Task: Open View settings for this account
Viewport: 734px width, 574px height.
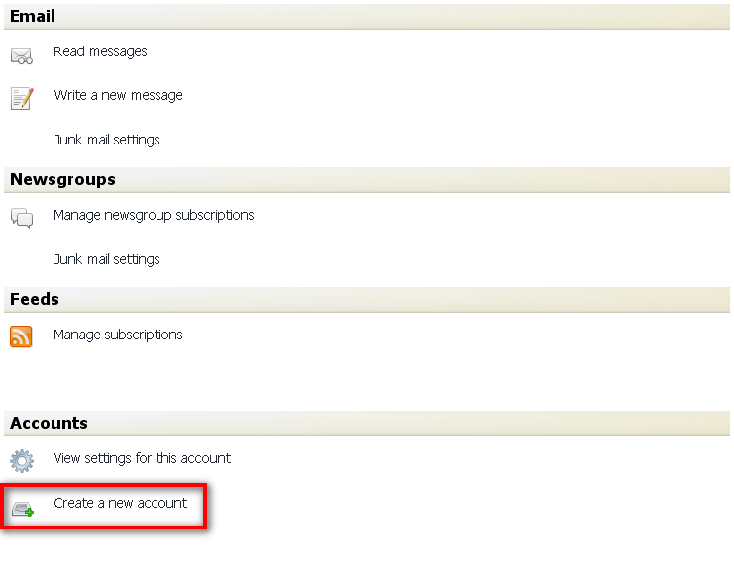Action: tap(142, 458)
